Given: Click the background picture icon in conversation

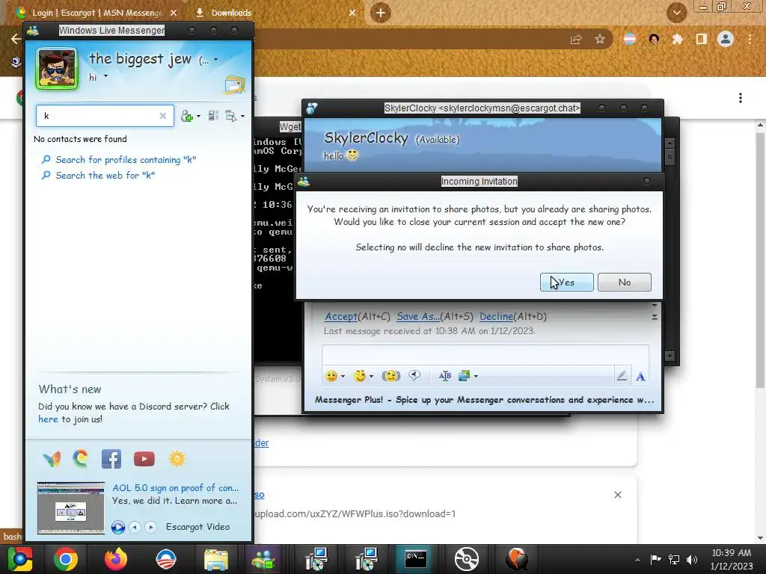Looking at the screenshot, I should (464, 376).
